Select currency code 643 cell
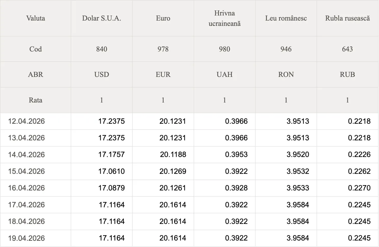This screenshot has height=247, width=379. tap(347, 49)
